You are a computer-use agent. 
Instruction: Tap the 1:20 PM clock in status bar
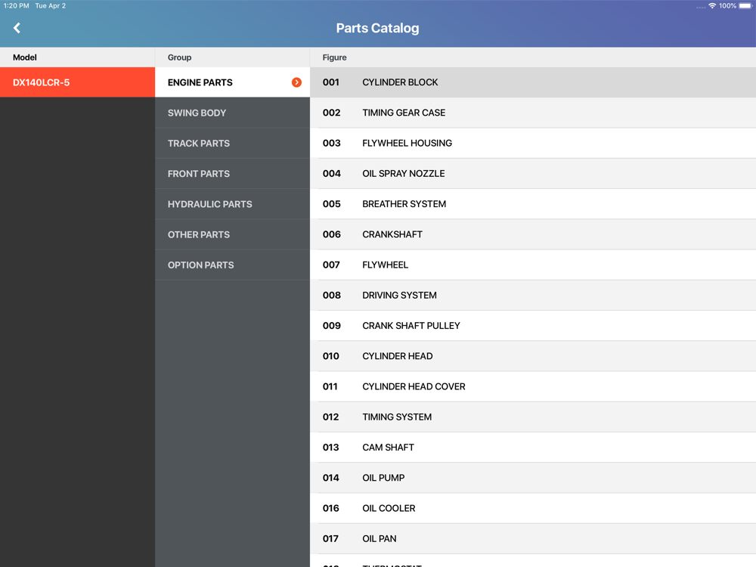tap(17, 6)
